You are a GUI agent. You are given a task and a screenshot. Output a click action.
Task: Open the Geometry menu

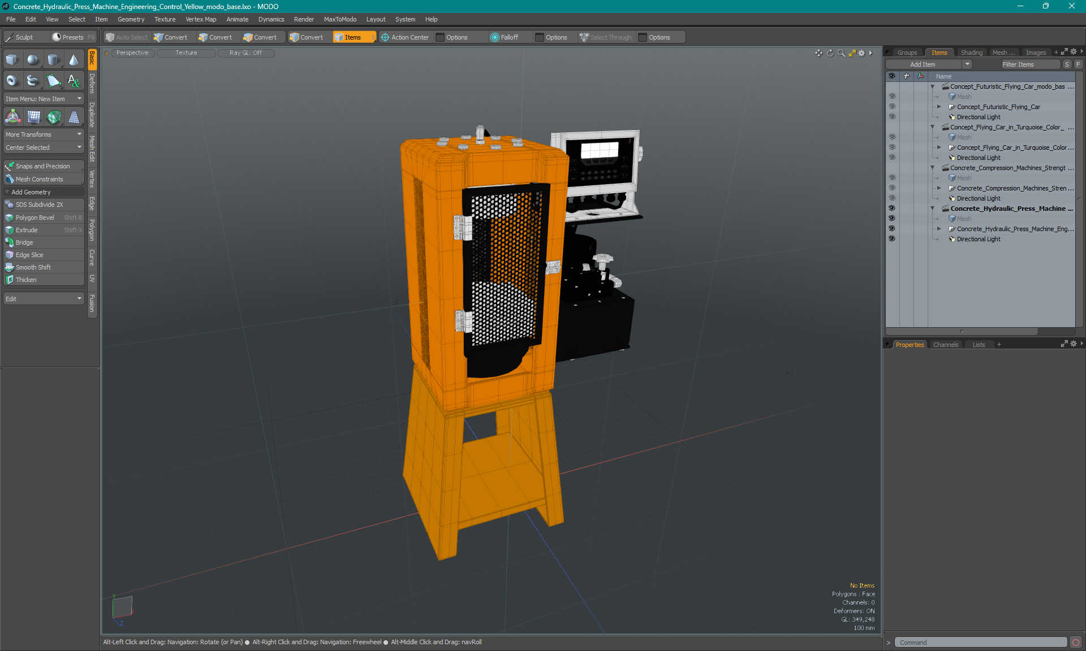point(131,19)
